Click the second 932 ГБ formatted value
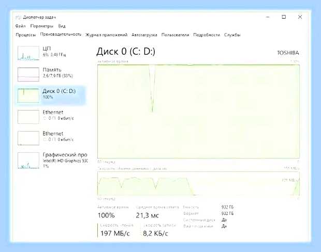The image size is (321, 252). 227,213
